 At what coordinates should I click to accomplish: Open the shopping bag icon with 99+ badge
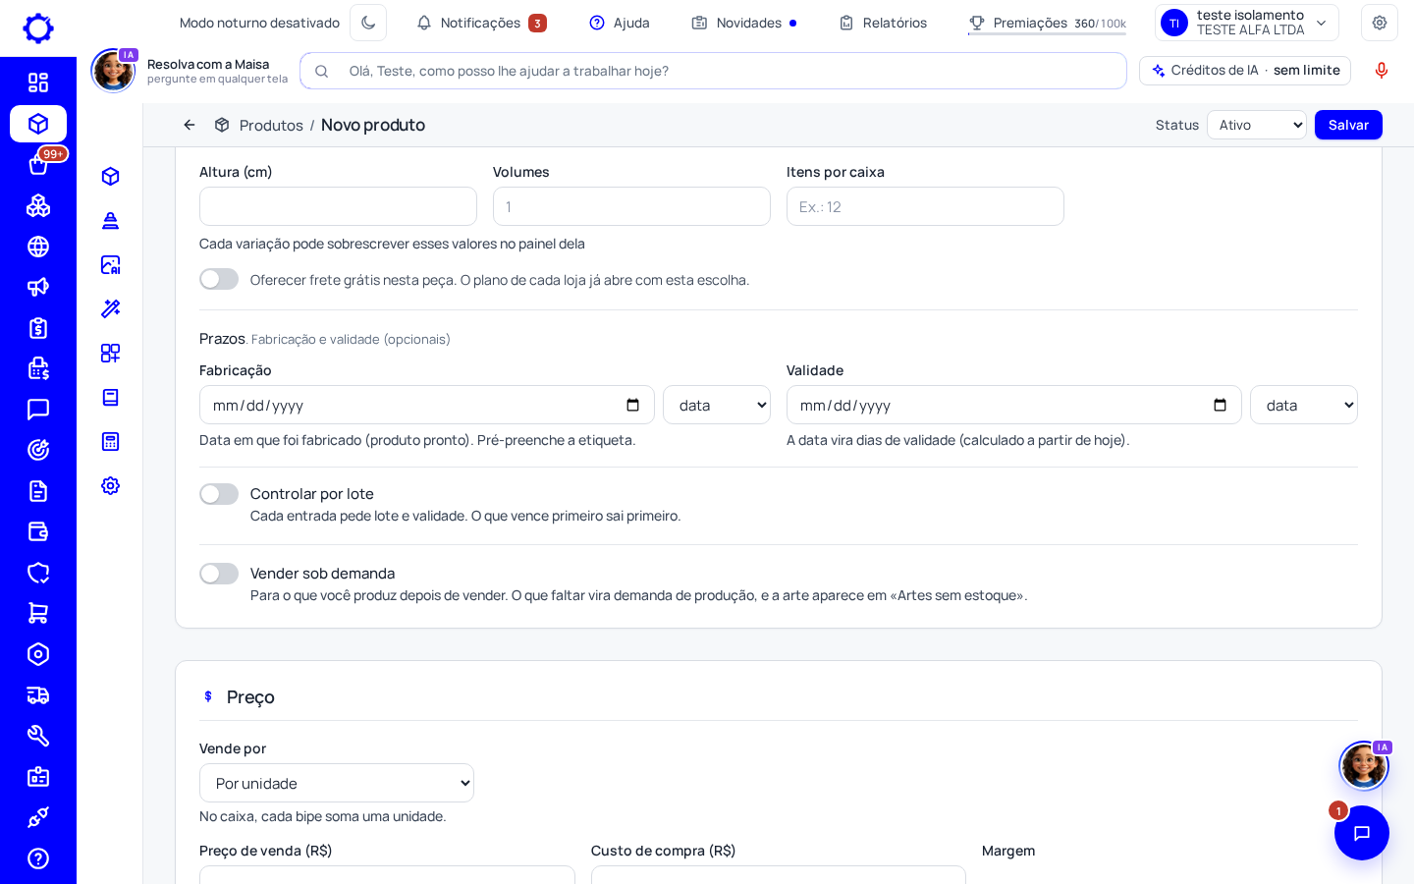pyautogui.click(x=38, y=165)
